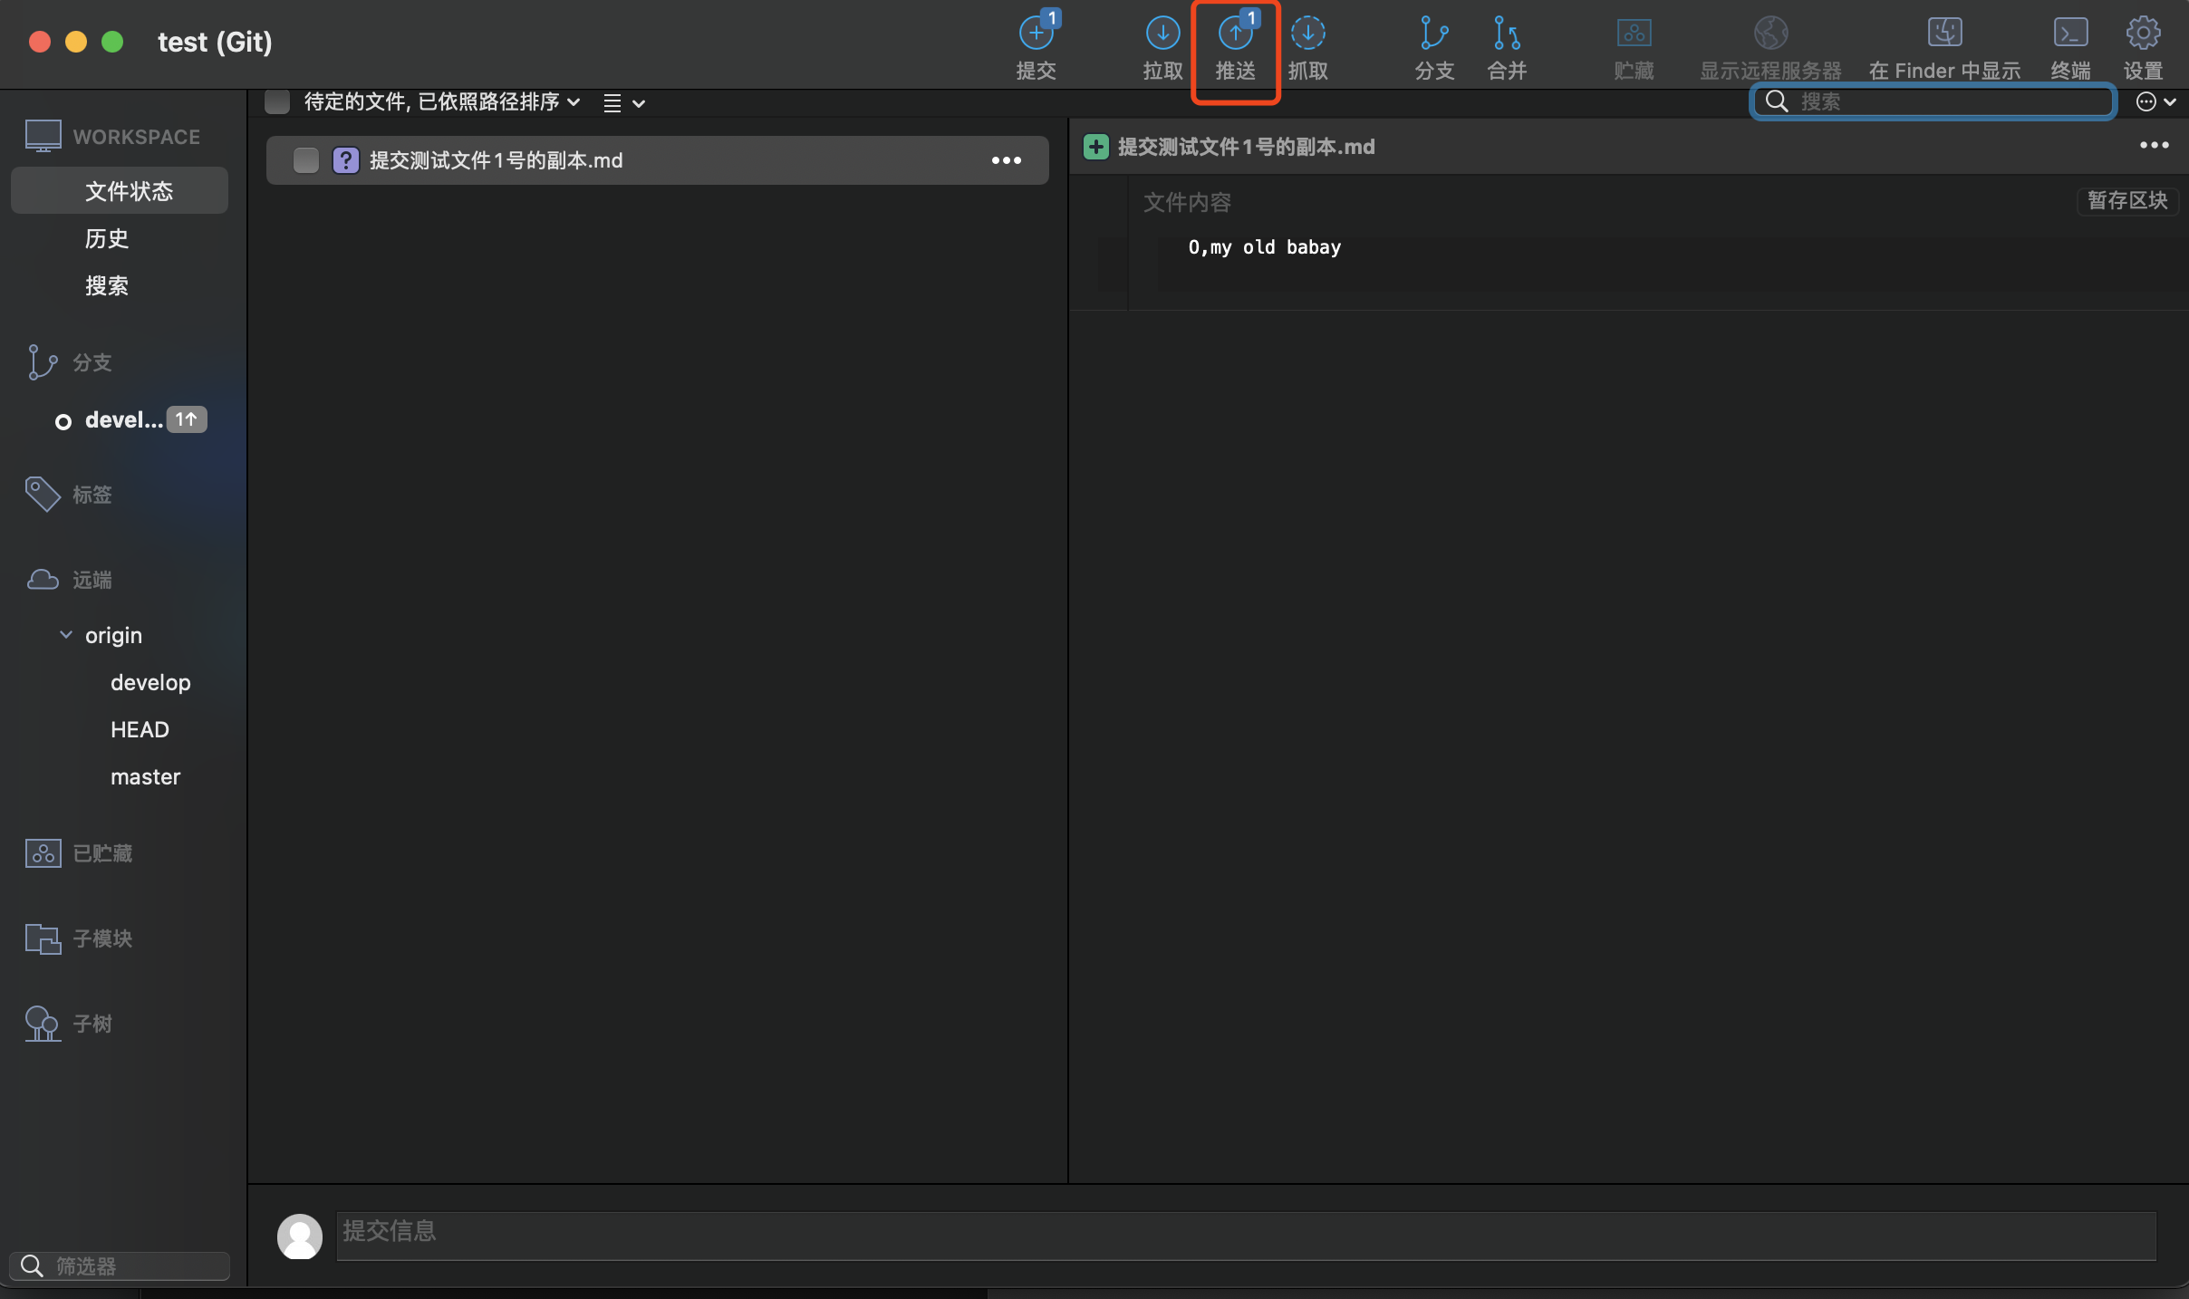Click the unknown status question-mark file icon
Image resolution: width=2189 pixels, height=1299 pixels.
click(x=345, y=160)
